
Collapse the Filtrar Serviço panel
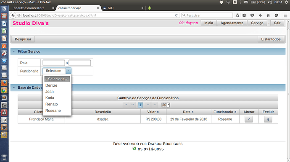14,51
